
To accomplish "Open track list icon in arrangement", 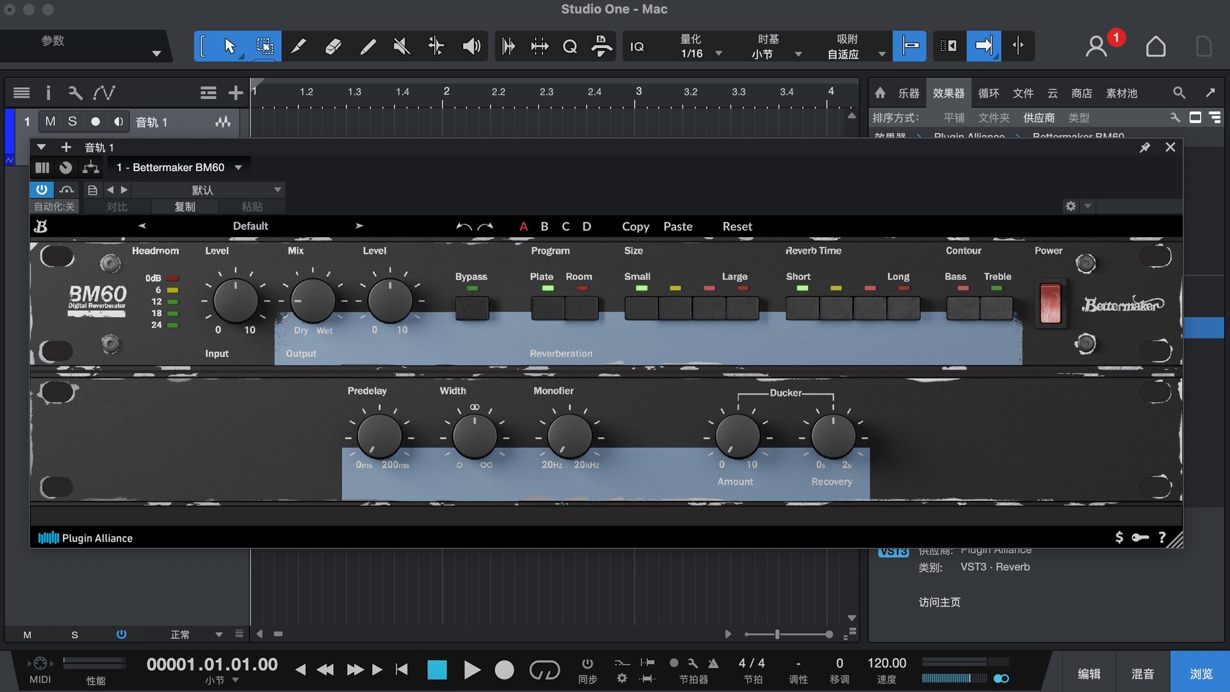I will coord(22,93).
